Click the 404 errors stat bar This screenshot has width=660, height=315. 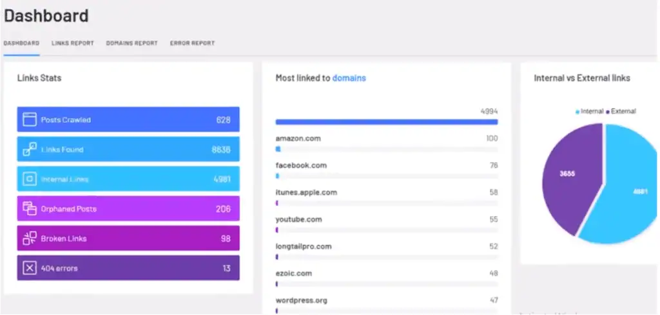pos(128,268)
